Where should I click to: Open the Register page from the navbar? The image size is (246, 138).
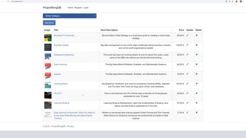pos(78,8)
